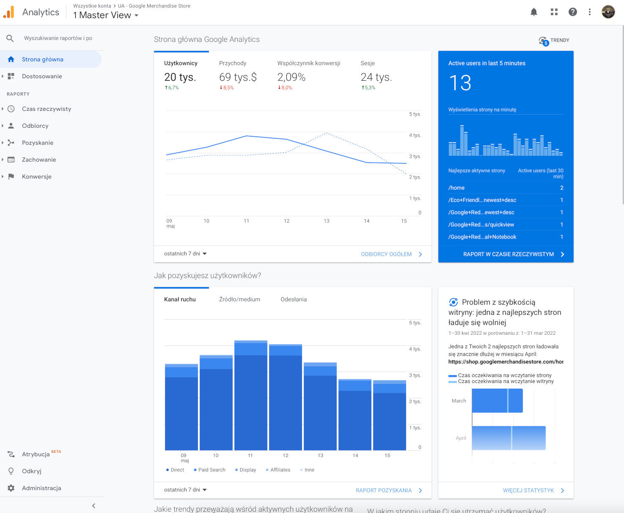
Task: Expand the Dostosowanie section arrow
Action: coord(3,76)
